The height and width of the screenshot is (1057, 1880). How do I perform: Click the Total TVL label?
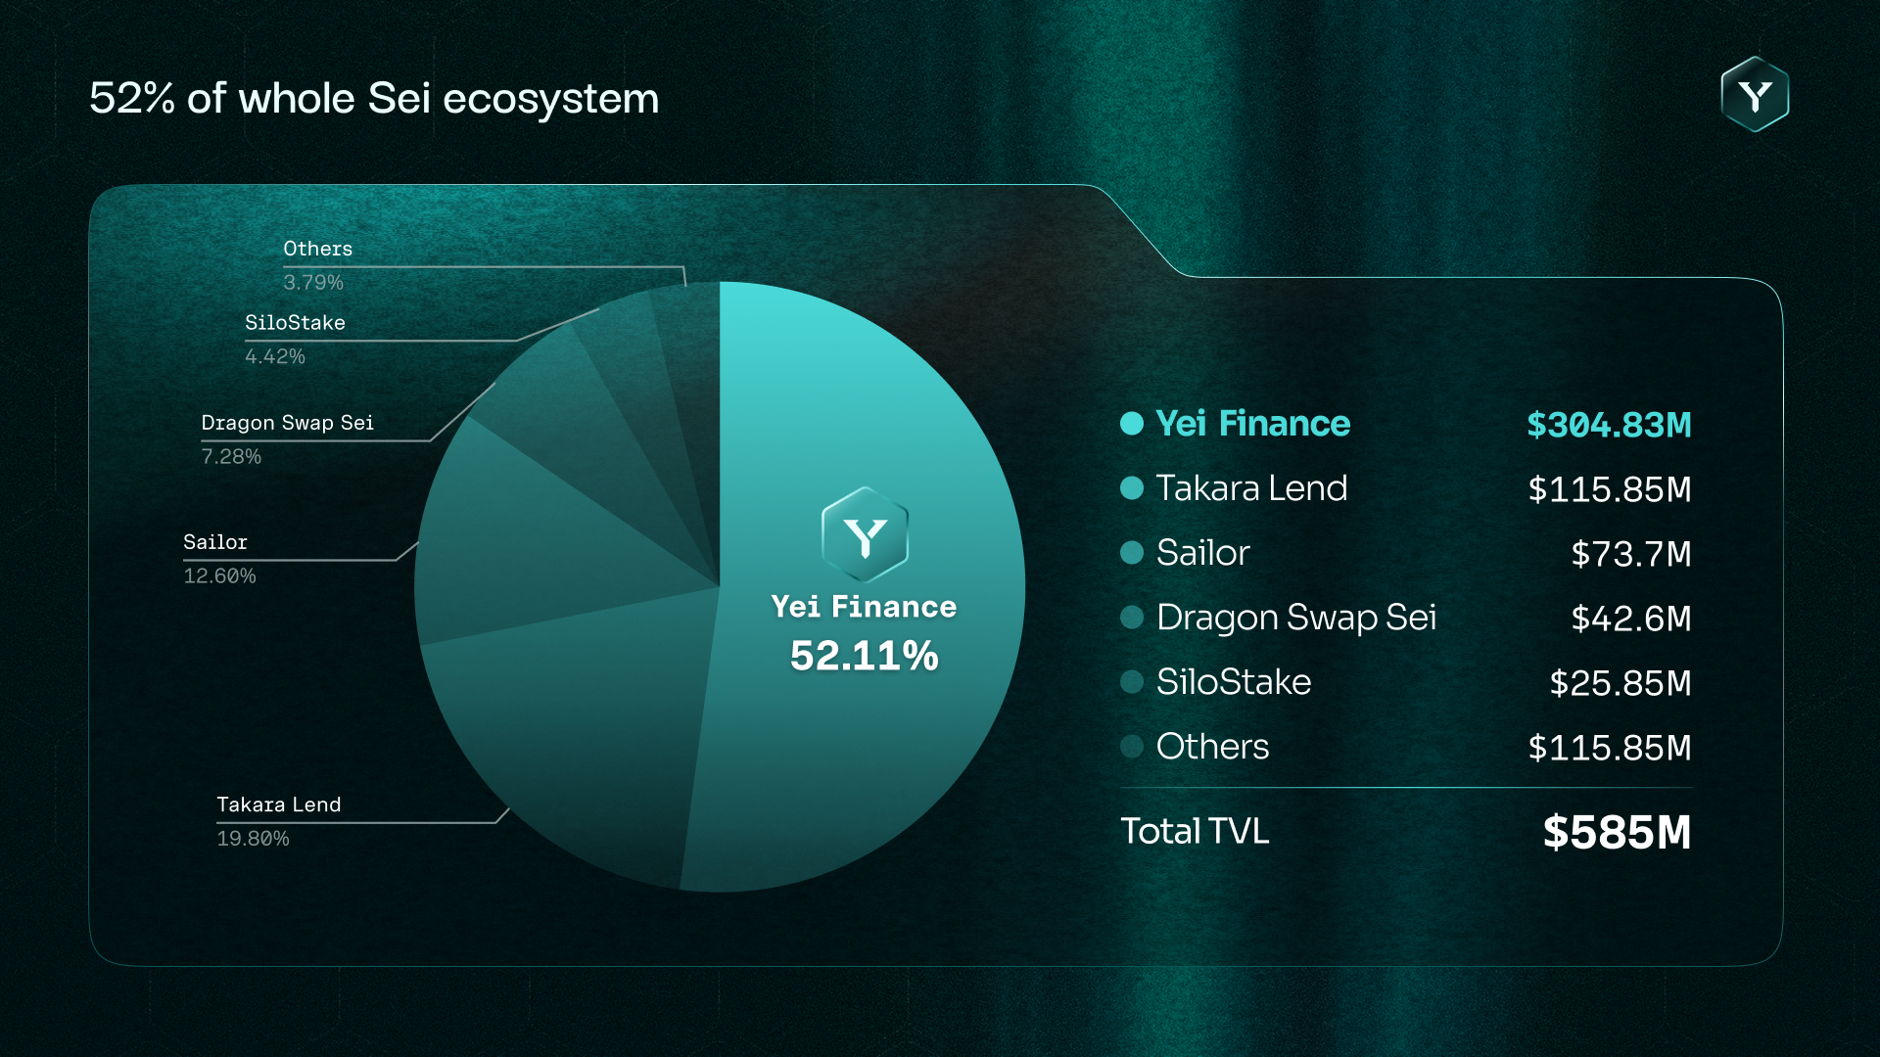pos(1195,831)
